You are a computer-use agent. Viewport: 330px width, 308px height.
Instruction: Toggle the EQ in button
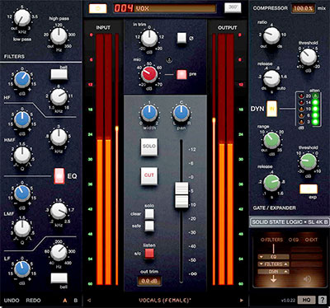tap(59, 176)
